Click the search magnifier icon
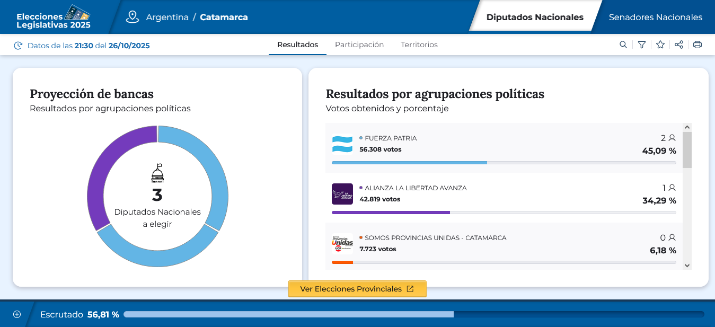This screenshot has width=715, height=327. pyautogui.click(x=623, y=45)
